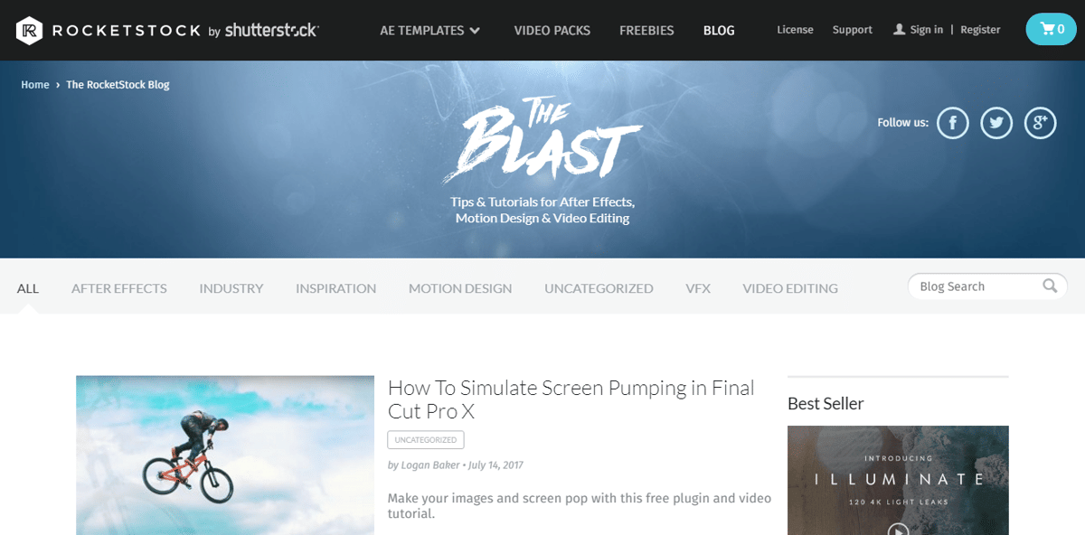Click the Uncategorized tag under the article

pyautogui.click(x=426, y=440)
